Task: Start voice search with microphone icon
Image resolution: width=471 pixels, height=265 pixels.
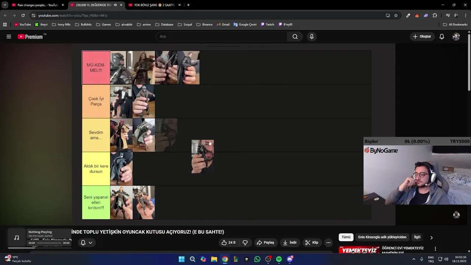Action: (312, 36)
